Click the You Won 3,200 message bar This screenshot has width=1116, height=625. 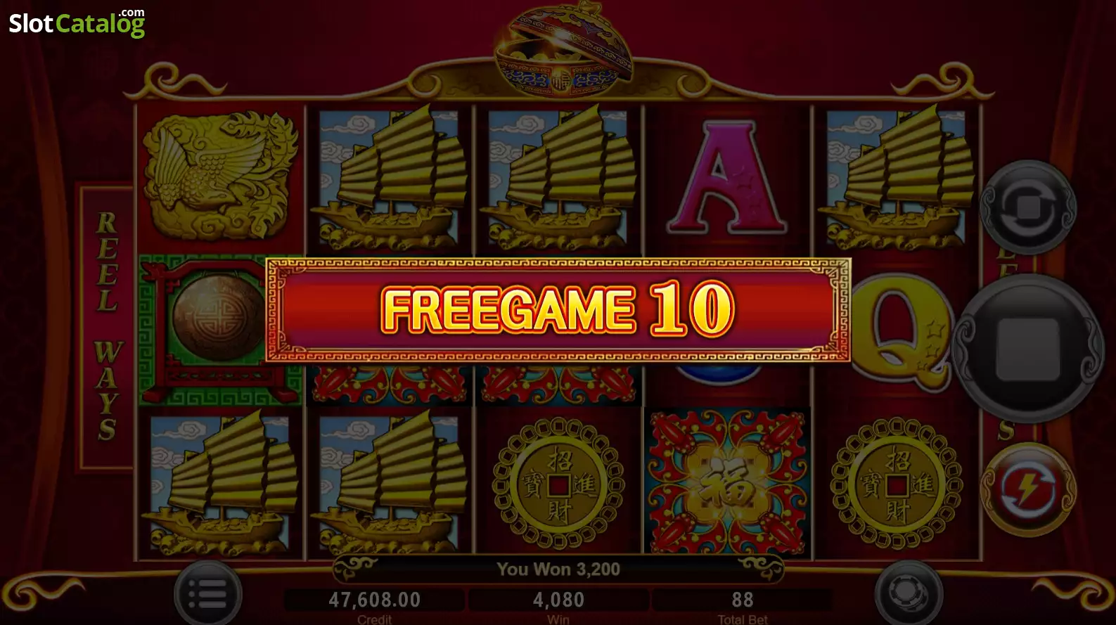point(558,569)
